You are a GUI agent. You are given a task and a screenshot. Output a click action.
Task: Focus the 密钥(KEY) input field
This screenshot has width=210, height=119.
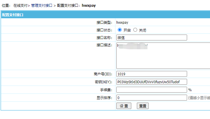tap(152, 82)
